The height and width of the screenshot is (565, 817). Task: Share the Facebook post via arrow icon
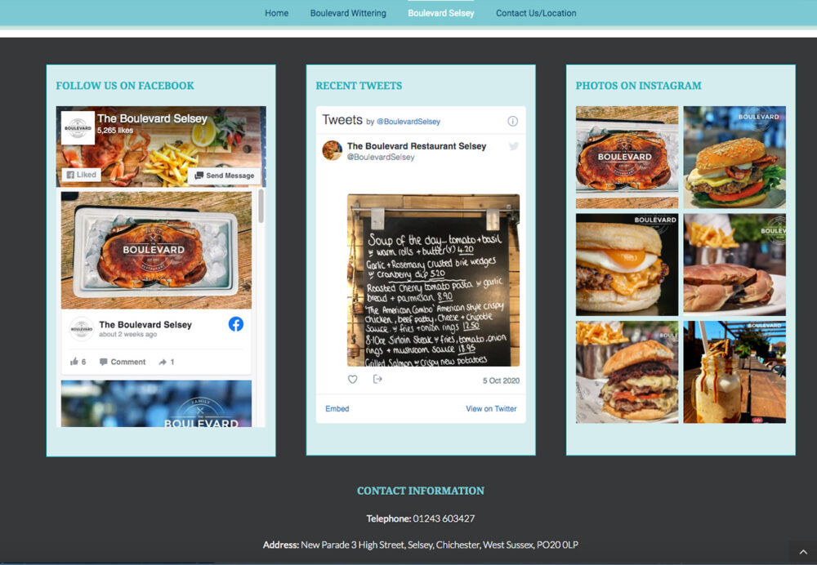tap(166, 362)
